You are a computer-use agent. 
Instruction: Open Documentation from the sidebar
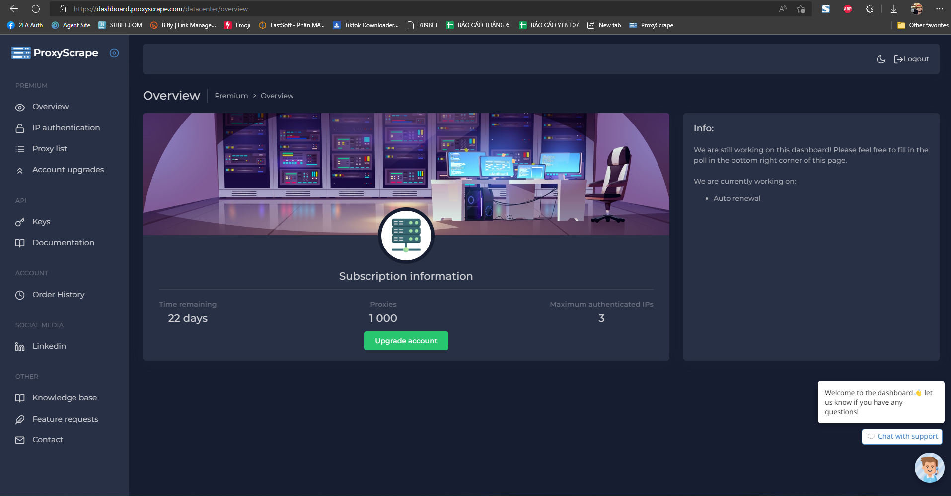tap(63, 243)
